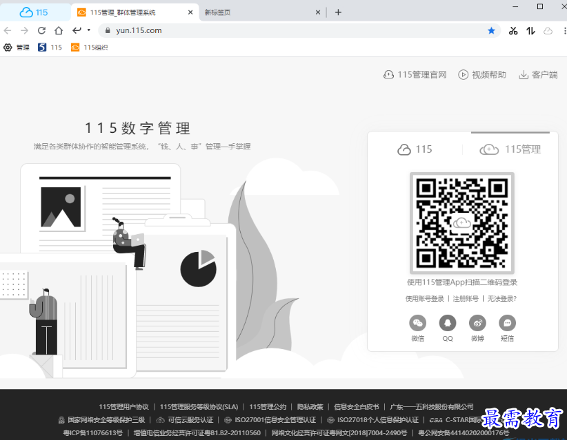Click 使用账号登录 link
Screen dimensions: 567x440
point(424,299)
